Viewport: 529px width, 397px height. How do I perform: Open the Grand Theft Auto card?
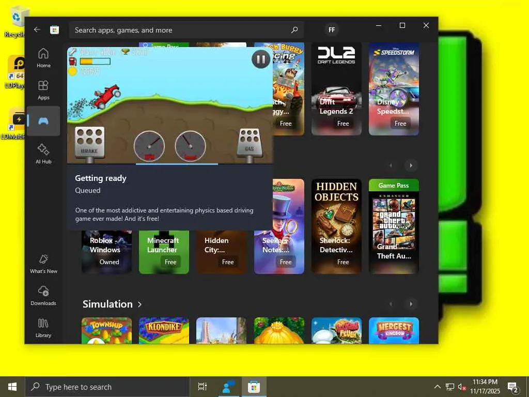click(x=394, y=226)
